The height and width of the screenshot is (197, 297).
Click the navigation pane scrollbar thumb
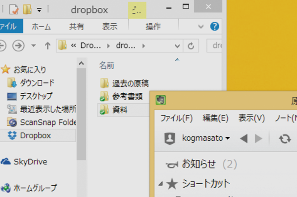point(82,114)
